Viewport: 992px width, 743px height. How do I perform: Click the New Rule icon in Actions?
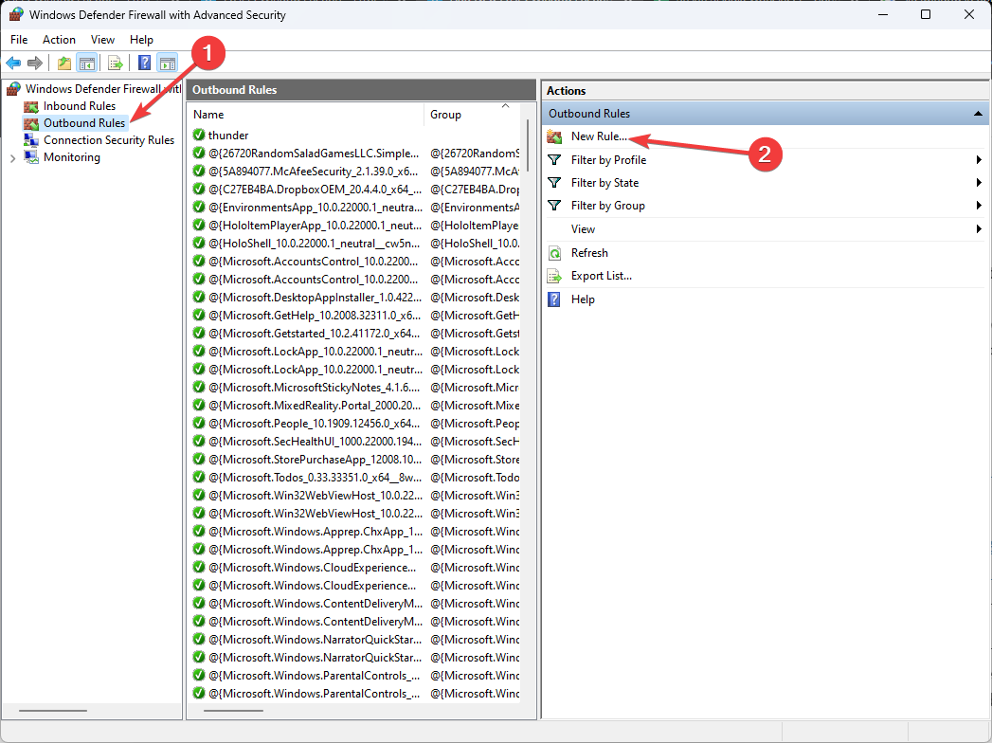pyautogui.click(x=555, y=136)
